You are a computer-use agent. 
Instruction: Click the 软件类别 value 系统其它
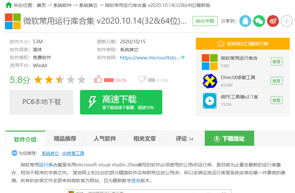click(129, 50)
